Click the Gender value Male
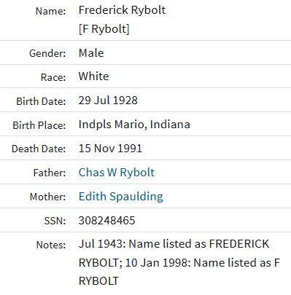Viewport: 291px width, 295px height. (91, 53)
